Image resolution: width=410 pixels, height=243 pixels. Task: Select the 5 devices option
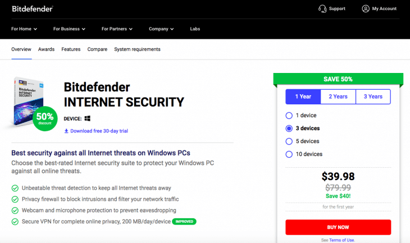tap(289, 141)
